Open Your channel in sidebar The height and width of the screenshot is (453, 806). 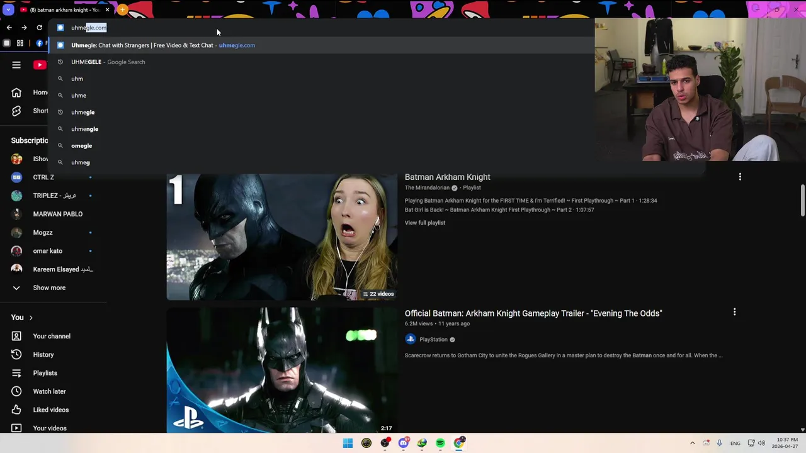coord(50,336)
